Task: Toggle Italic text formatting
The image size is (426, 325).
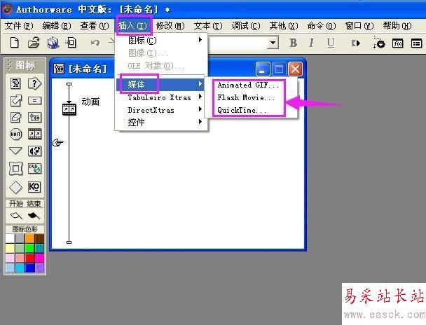Action: [311, 43]
